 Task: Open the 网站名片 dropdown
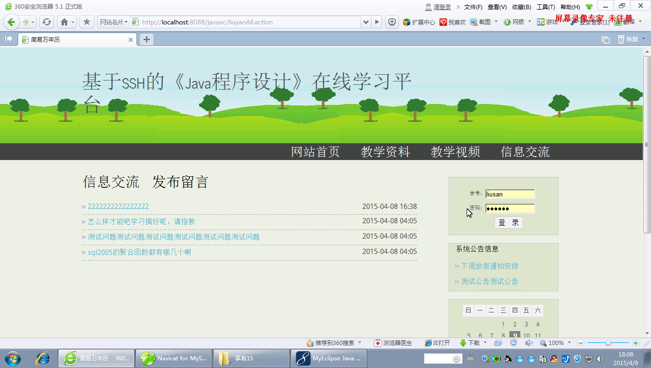(x=113, y=22)
